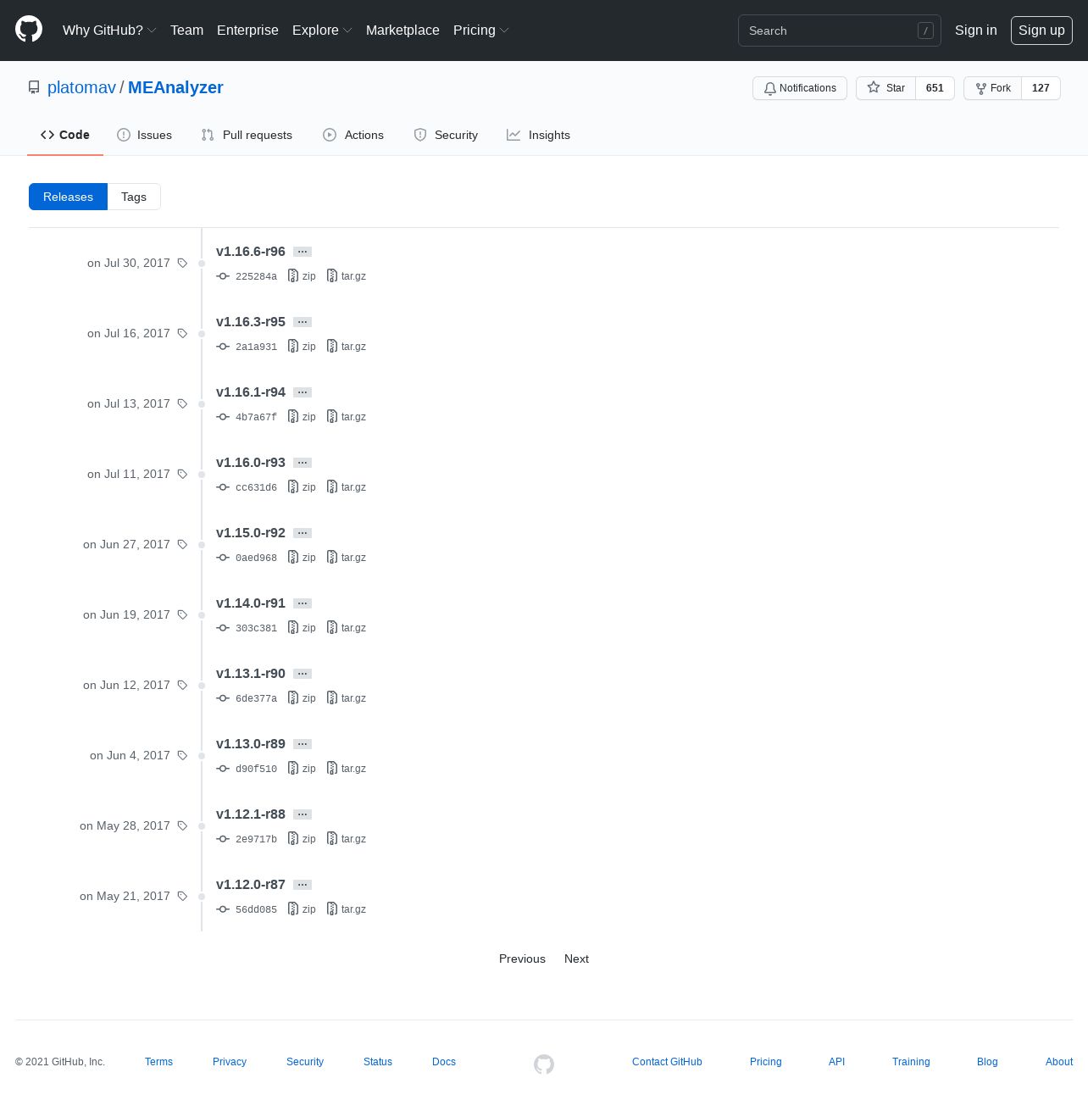Open the About footer link

point(1059,1062)
